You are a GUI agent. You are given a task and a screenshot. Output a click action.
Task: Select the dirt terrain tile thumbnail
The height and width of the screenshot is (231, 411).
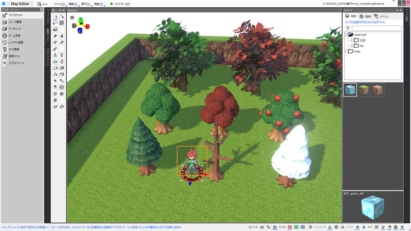click(377, 90)
